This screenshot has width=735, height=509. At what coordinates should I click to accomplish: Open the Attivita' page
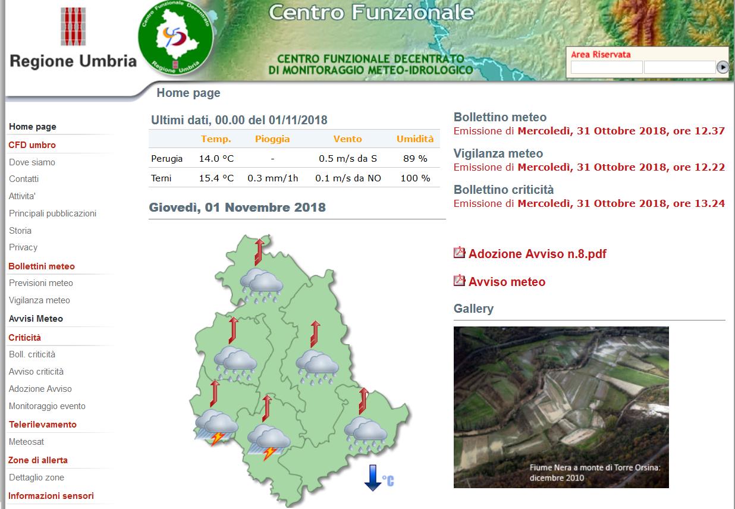(22, 196)
